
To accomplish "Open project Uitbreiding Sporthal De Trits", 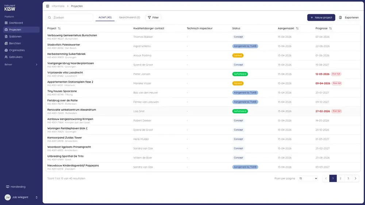I will (65, 156).
